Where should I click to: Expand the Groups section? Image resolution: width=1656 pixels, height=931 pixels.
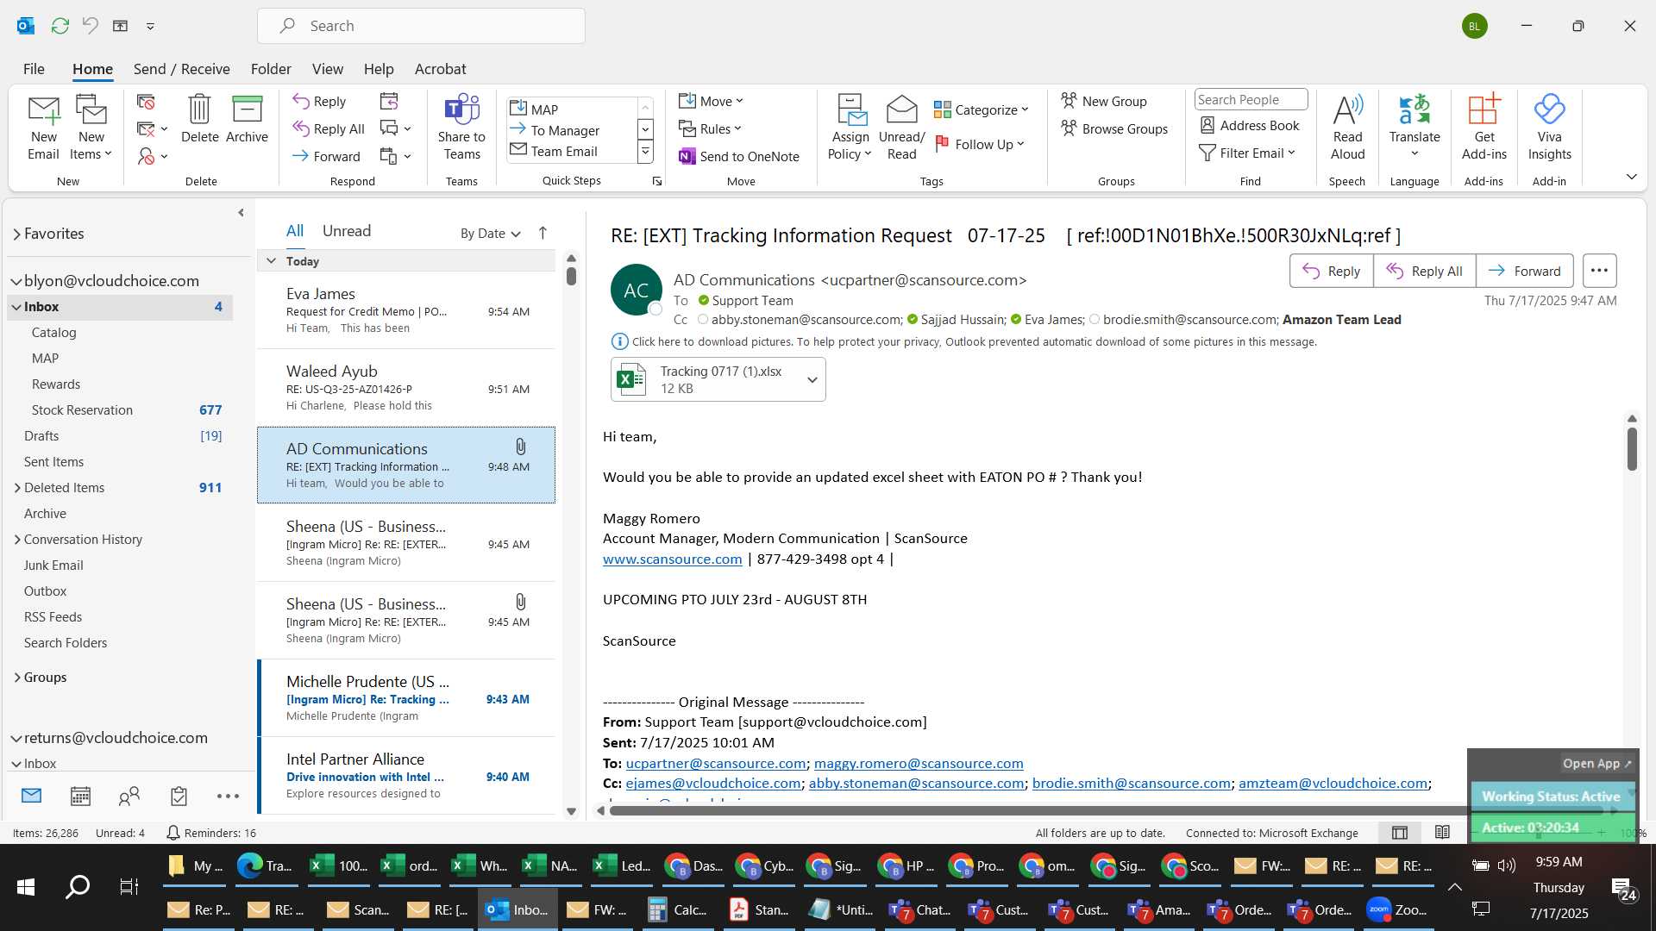[17, 678]
